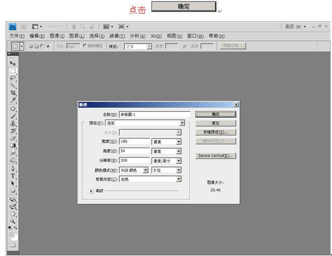
Task: Select the Move tool in the toolbox
Action: 13,63
